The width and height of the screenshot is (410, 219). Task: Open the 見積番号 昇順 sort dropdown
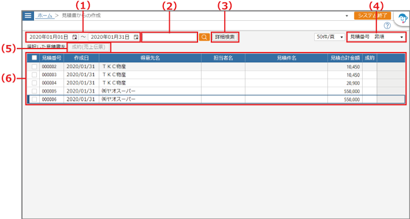coord(377,37)
